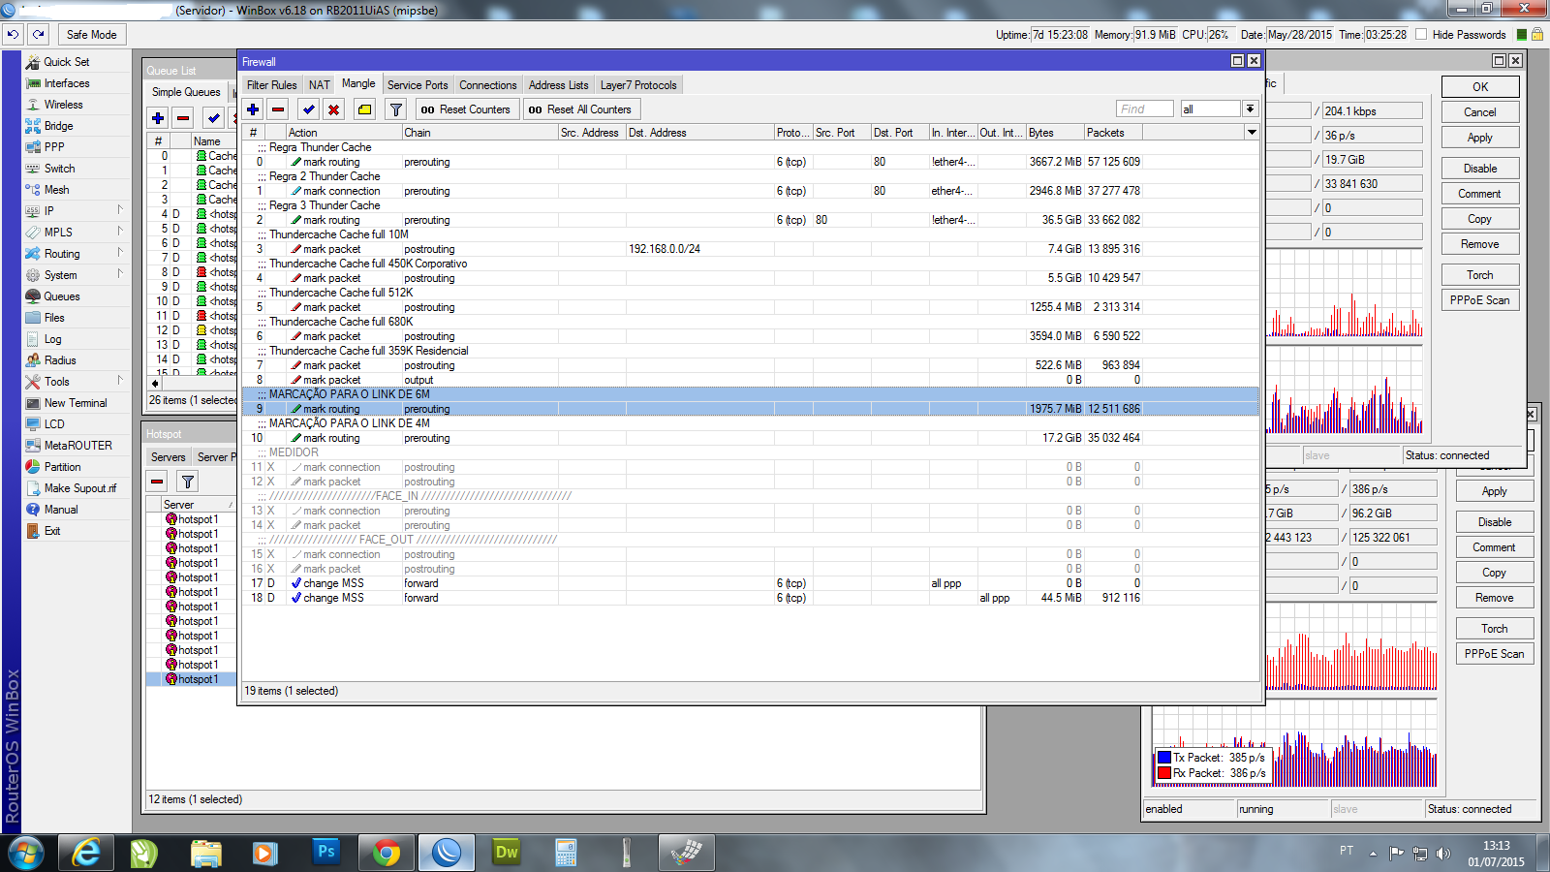The height and width of the screenshot is (872, 1550).
Task: Open Log from the sidebar
Action: 52,339
